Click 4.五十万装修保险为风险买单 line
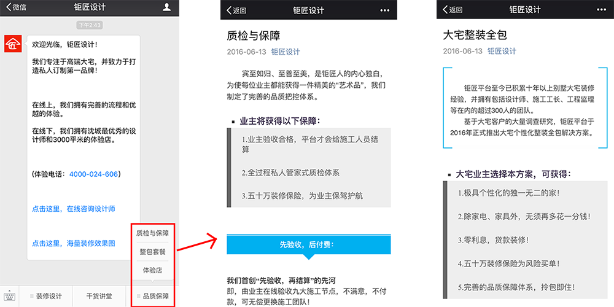 (508, 263)
